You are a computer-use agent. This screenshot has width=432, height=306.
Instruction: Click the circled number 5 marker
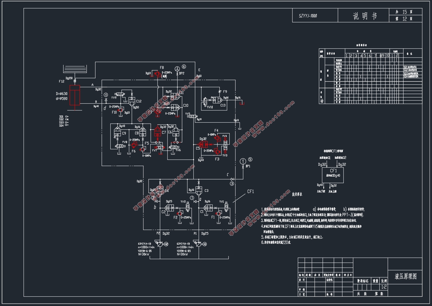coord(250,160)
